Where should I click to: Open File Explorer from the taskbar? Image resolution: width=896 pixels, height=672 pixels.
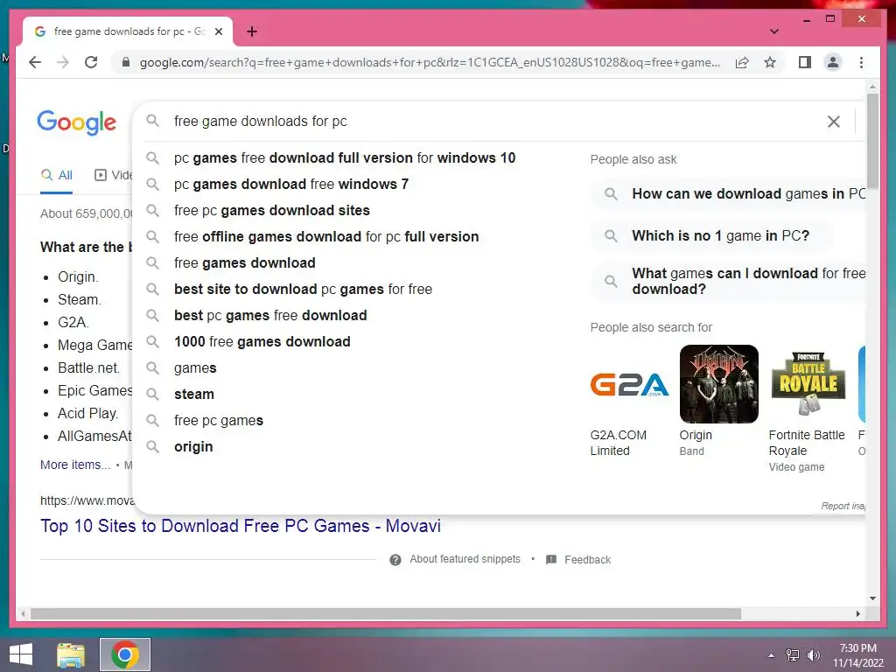(71, 654)
